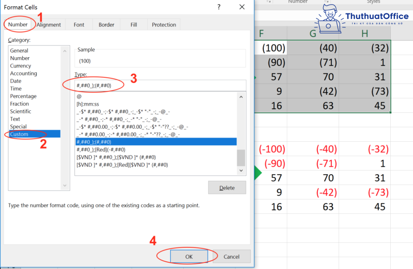Viewport: 413px width, 269px height.
Task: Select [$VND ]* #,##0_);[$VND ]* (#,##0) format
Action: 156,157
